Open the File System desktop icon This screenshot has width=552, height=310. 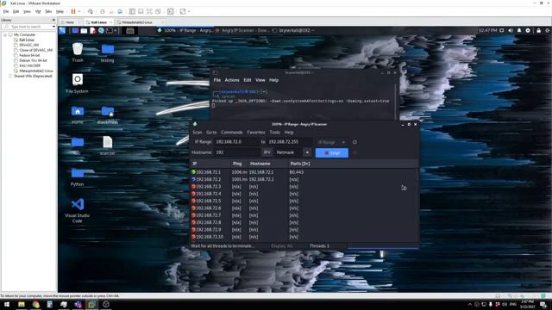[77, 84]
